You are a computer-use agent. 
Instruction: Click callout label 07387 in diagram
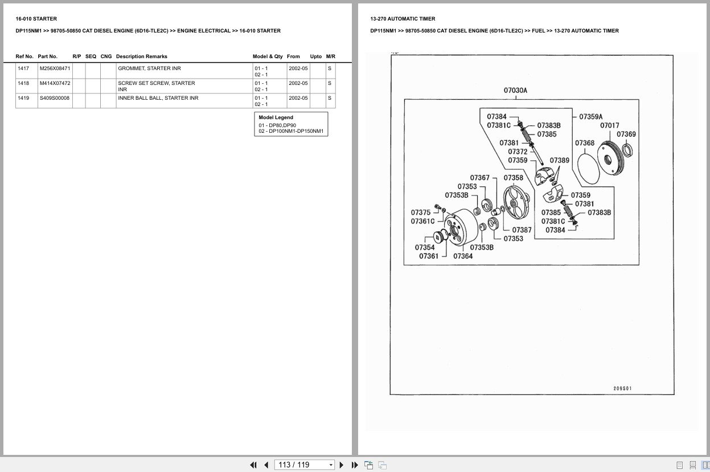pyautogui.click(x=522, y=230)
